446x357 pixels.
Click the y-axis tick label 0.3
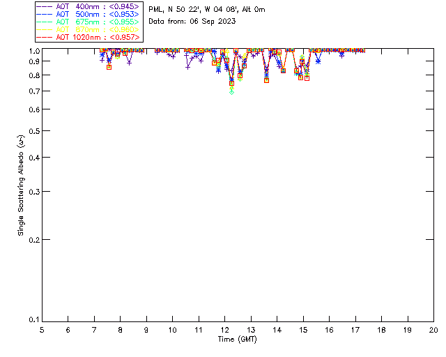(x=34, y=192)
